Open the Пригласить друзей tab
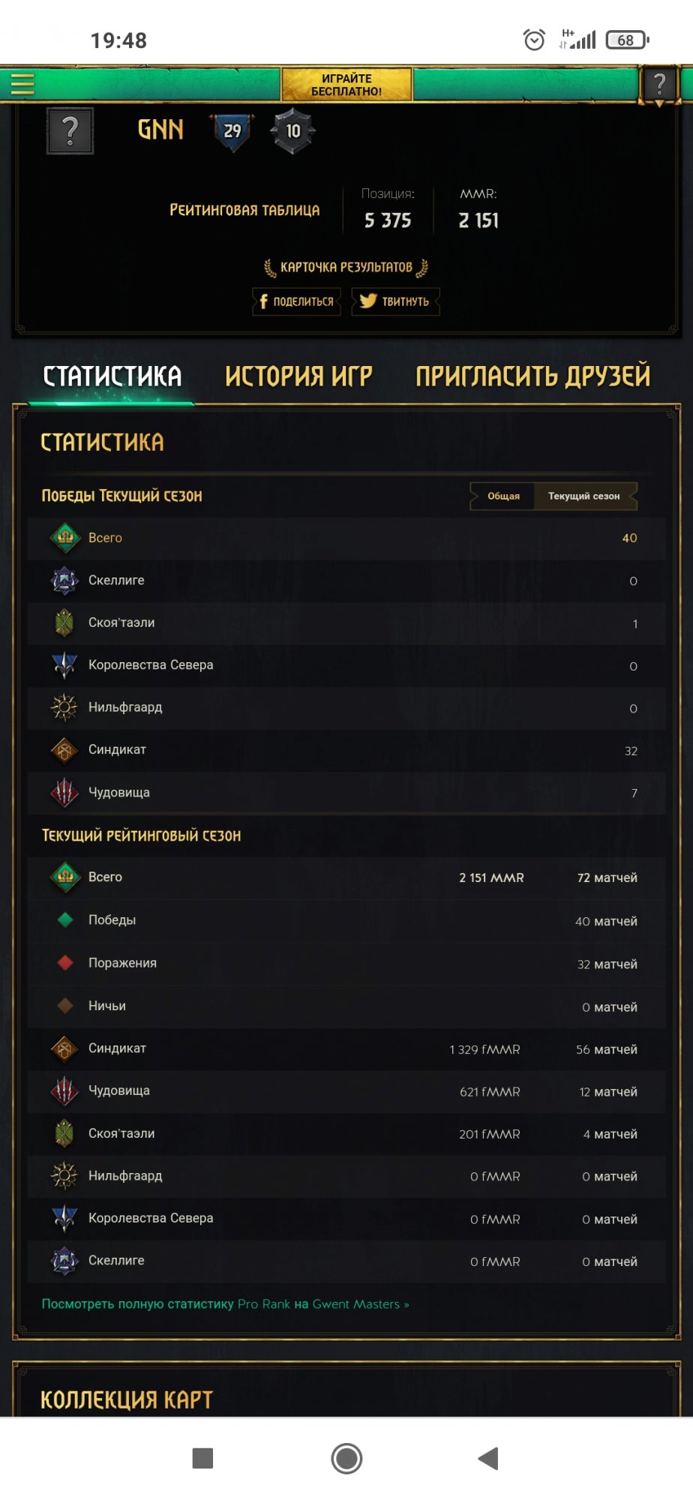The height and width of the screenshot is (1500, 693). pos(532,376)
